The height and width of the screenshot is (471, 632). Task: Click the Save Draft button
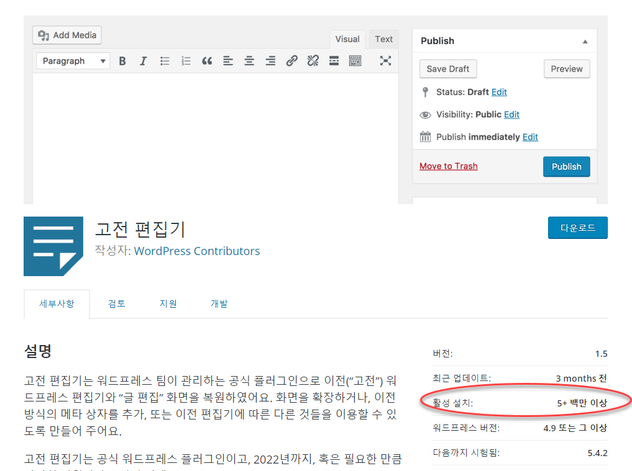coord(448,69)
